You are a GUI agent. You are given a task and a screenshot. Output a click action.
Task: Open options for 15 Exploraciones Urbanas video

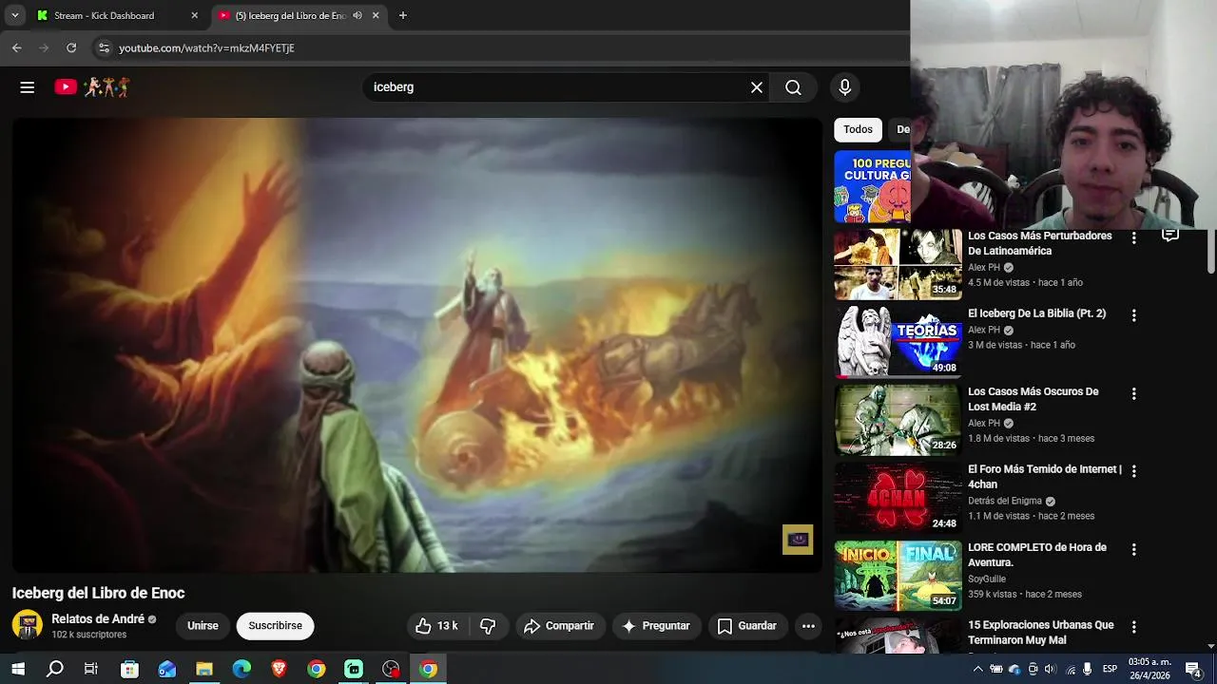(x=1133, y=627)
